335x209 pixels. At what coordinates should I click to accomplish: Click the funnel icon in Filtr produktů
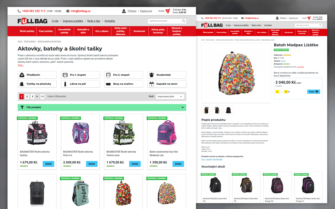(x=22, y=107)
